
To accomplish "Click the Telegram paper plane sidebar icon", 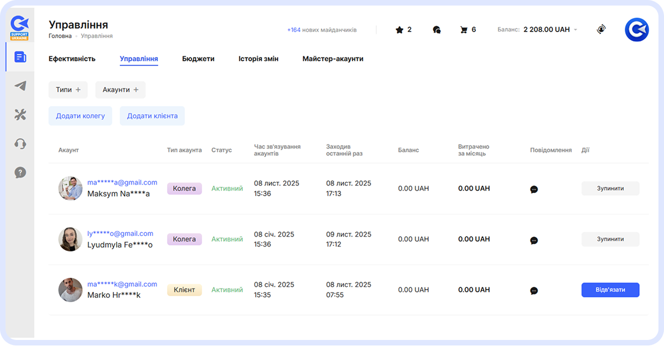I will pos(20,86).
